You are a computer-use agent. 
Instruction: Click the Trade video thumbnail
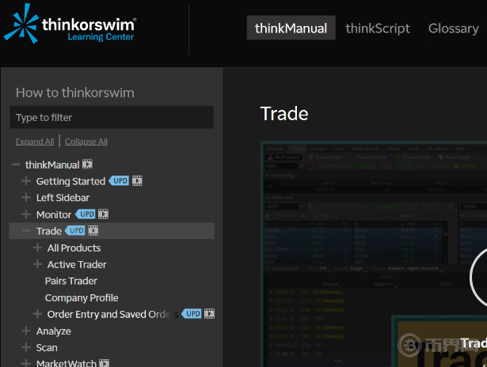pos(373,255)
